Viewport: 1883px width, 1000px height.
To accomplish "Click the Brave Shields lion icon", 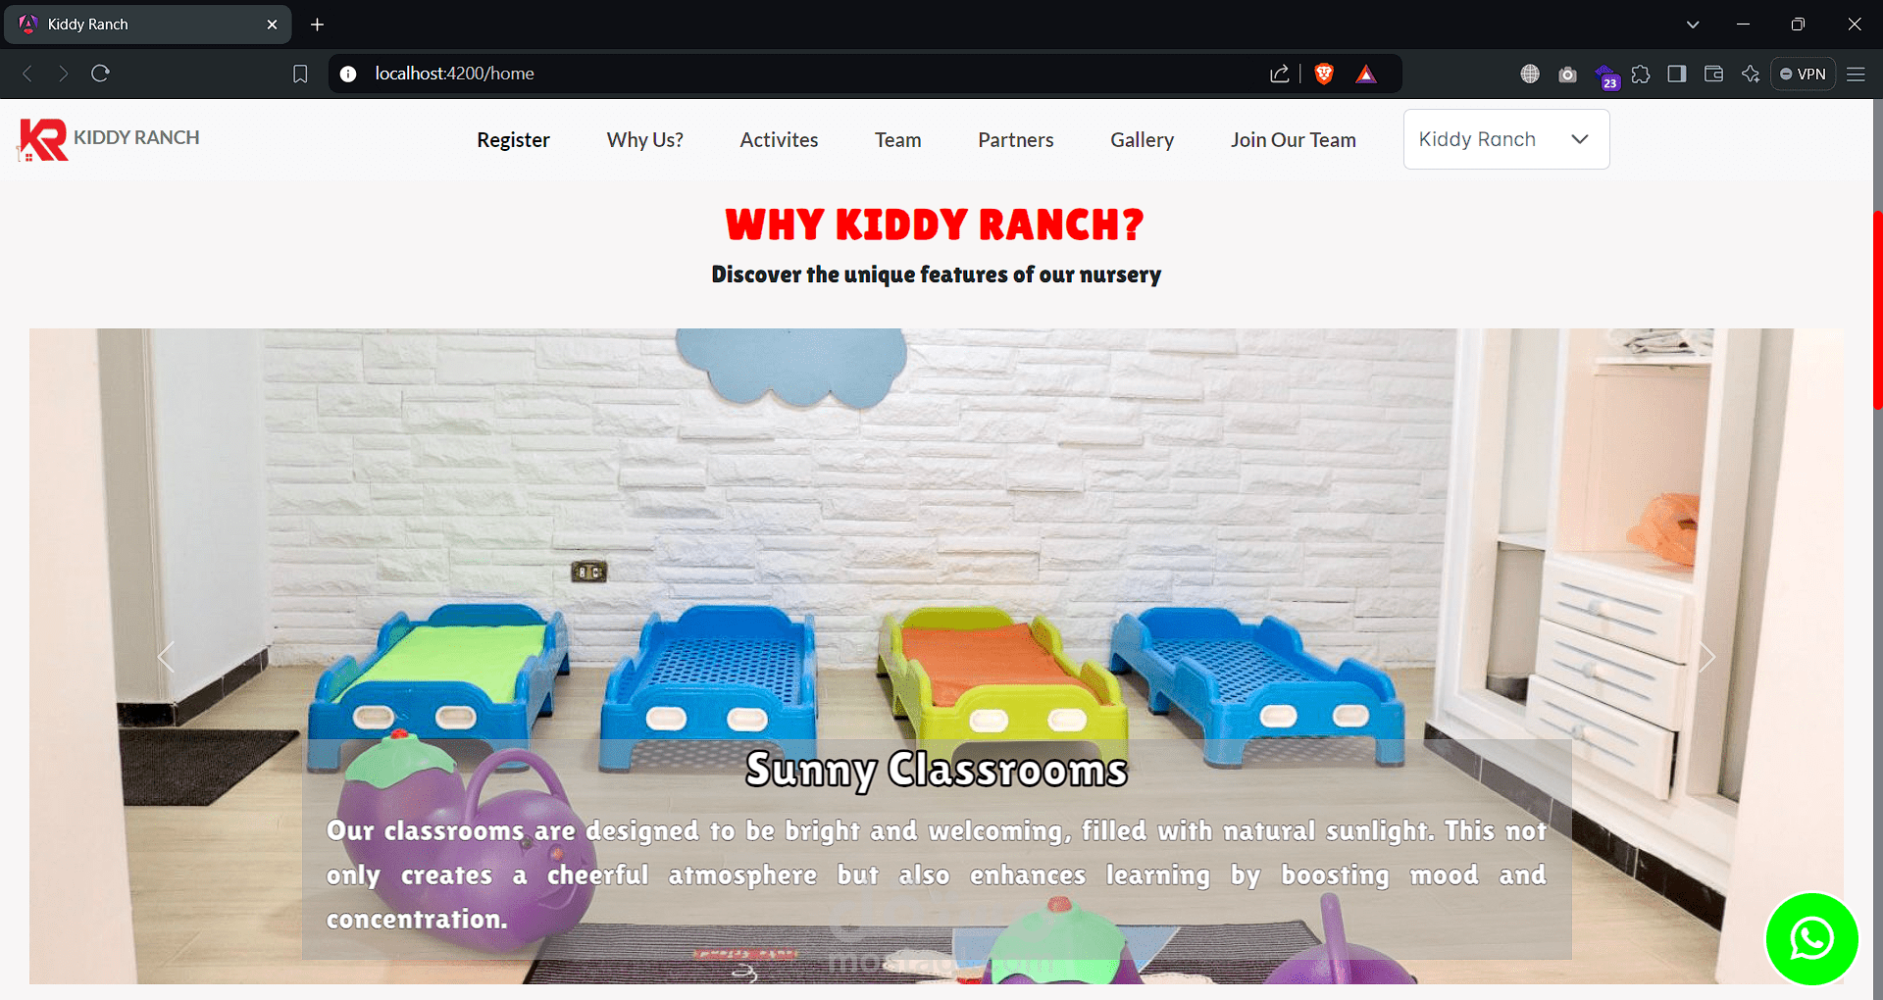I will 1324,74.
